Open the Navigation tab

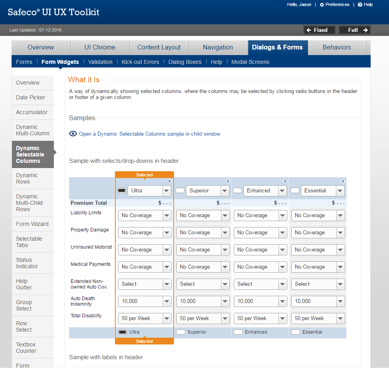[x=217, y=47]
